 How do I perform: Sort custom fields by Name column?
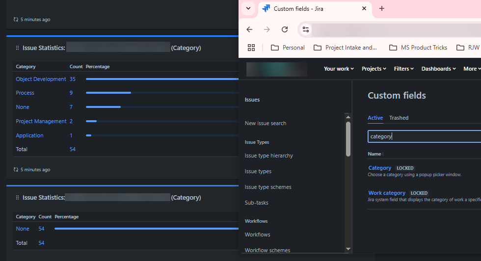375,154
